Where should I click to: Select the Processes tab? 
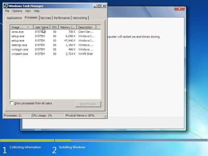pyautogui.click(x=31, y=17)
